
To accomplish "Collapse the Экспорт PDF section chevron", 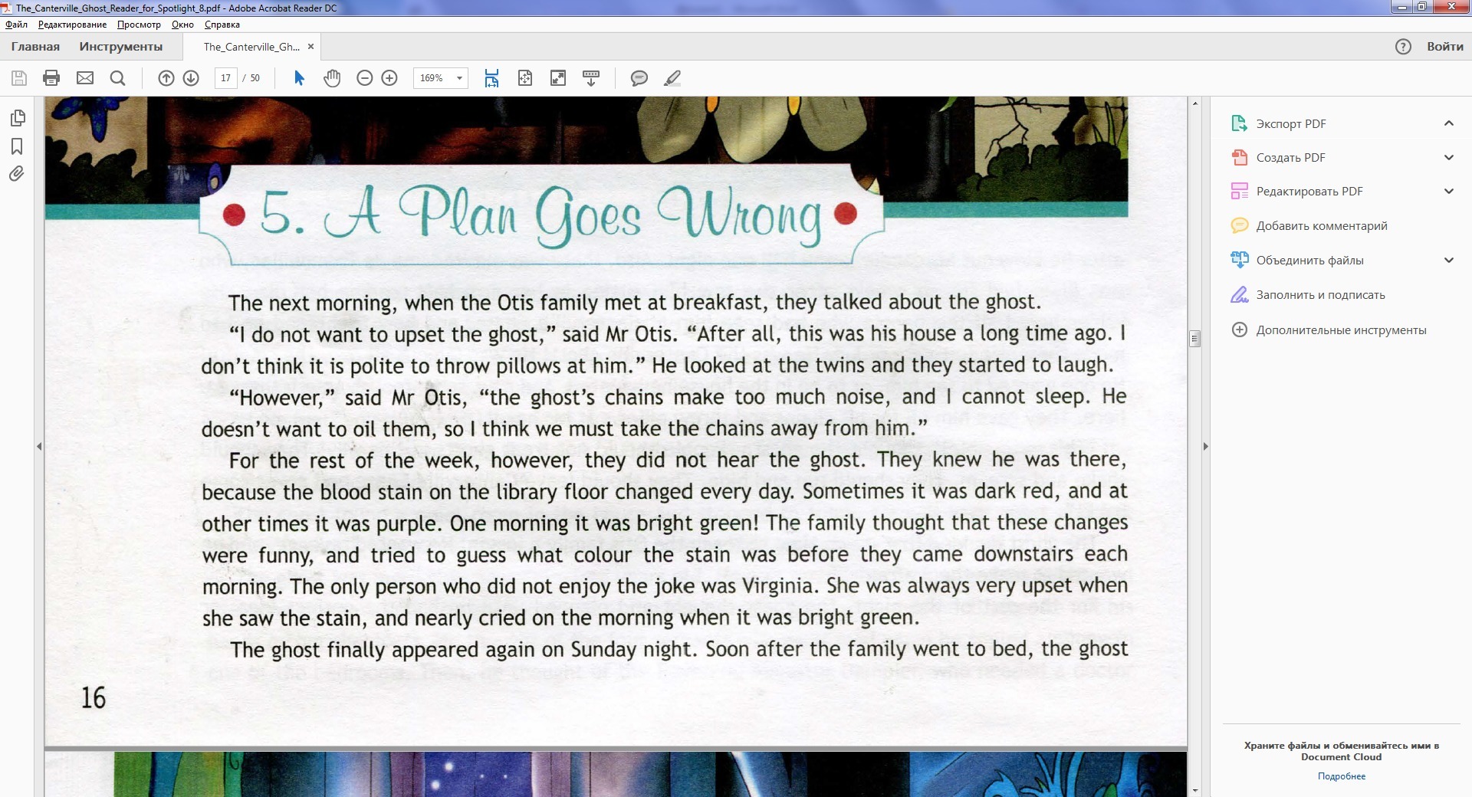I will click(x=1448, y=123).
